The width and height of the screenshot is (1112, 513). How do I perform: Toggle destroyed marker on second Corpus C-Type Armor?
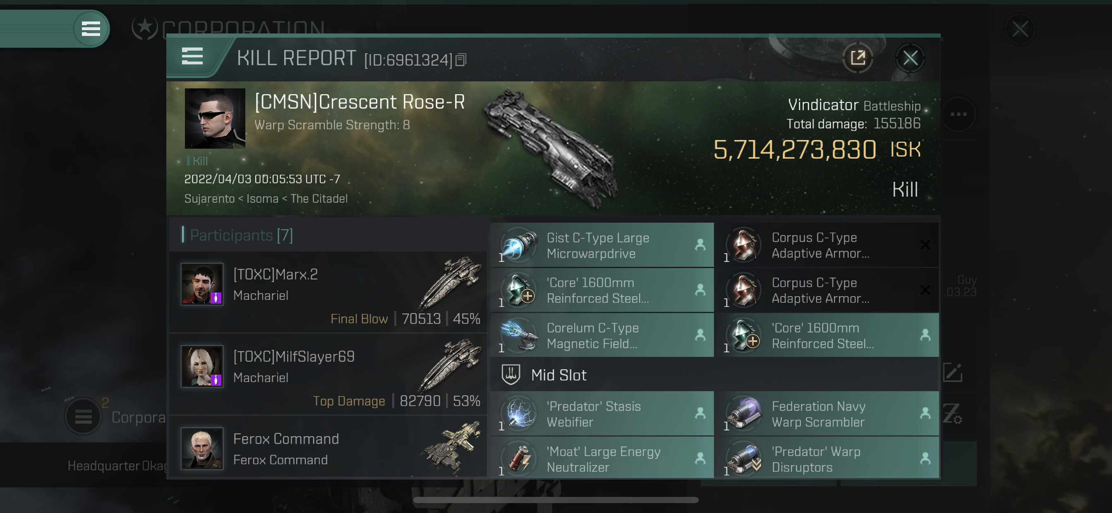(x=925, y=290)
